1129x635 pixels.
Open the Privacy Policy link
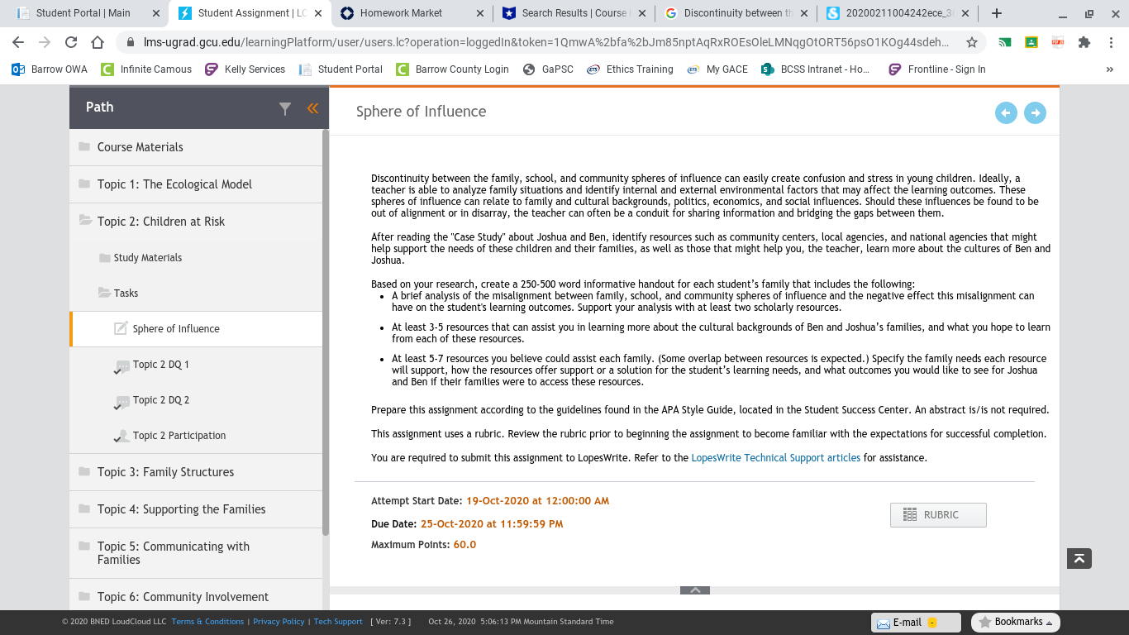279,622
